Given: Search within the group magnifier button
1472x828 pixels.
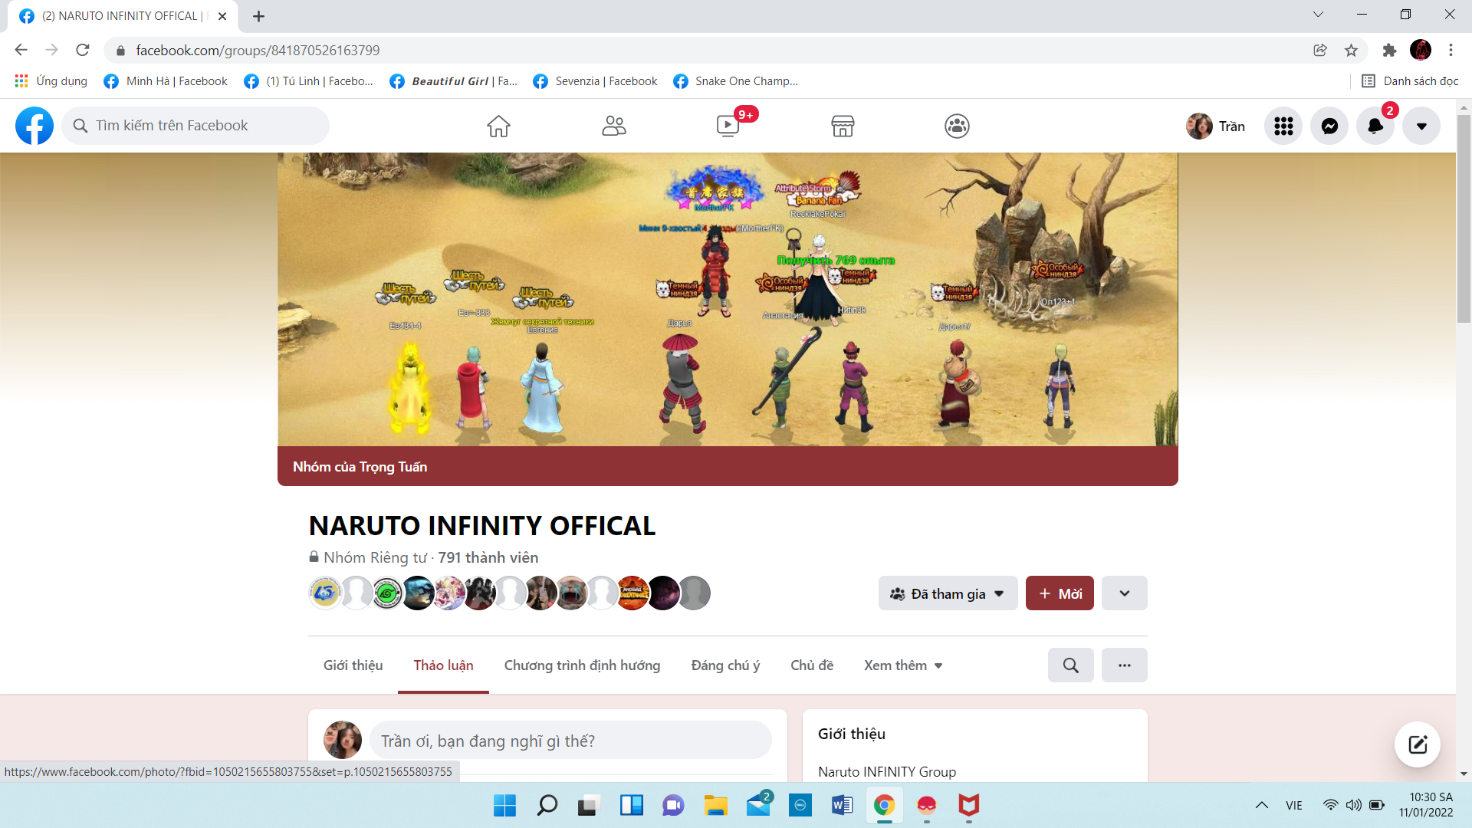Looking at the screenshot, I should tap(1070, 665).
